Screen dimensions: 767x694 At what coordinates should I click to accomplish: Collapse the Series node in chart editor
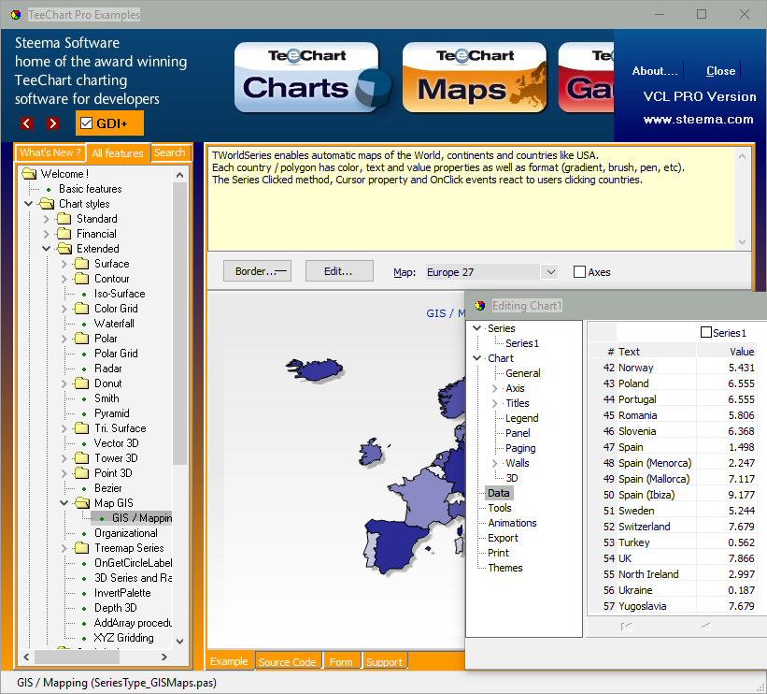[477, 328]
